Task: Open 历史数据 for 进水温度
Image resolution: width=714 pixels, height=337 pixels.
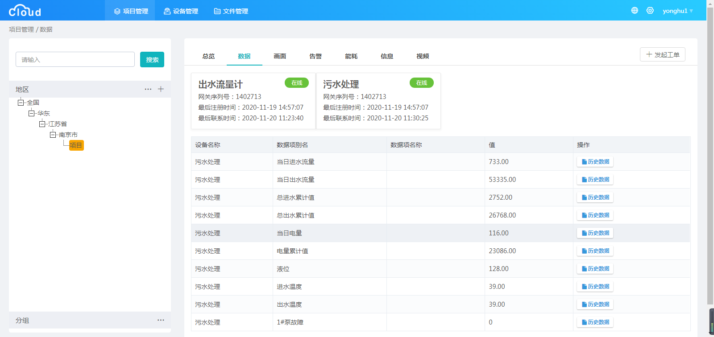Action: click(595, 287)
